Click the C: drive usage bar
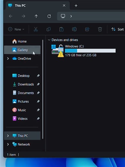Viewport: 125px width, 167px height. (x=90, y=51)
